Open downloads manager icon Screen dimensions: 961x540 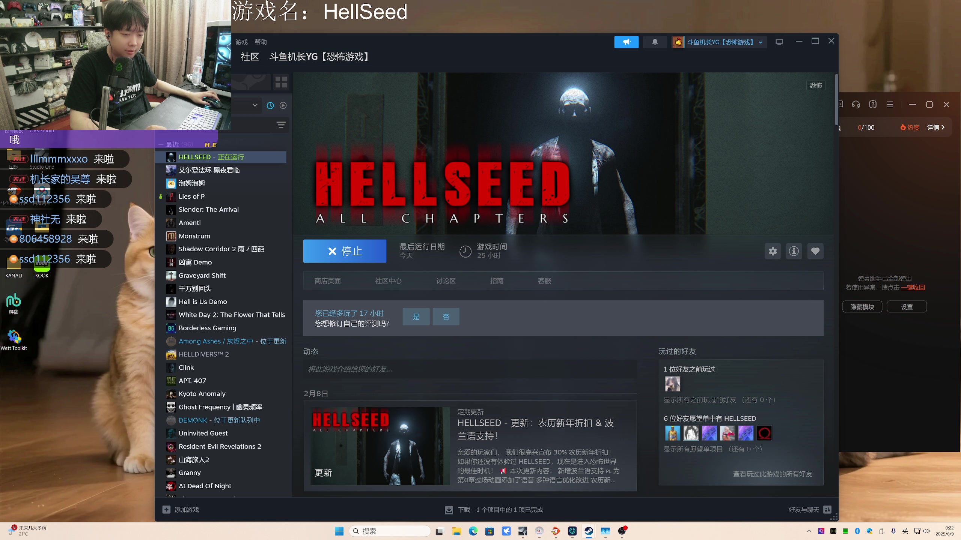point(449,510)
